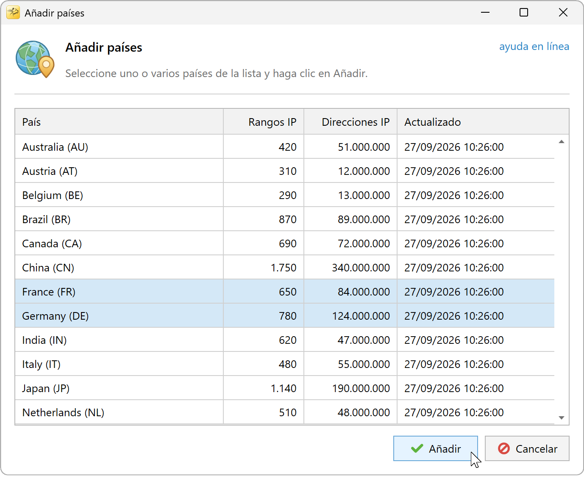The height and width of the screenshot is (481, 584).
Task: Sort by the País column header
Action: coord(119,122)
